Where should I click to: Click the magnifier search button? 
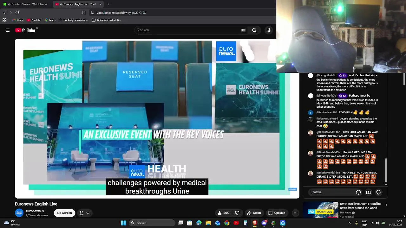[x=254, y=30]
